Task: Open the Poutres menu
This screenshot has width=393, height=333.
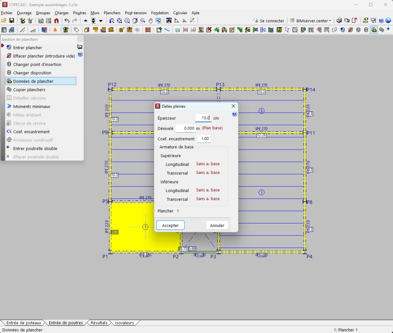Action: coord(79,13)
